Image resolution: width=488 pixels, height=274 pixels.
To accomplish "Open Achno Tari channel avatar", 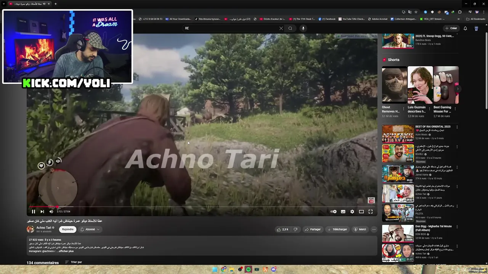I will point(30,229).
